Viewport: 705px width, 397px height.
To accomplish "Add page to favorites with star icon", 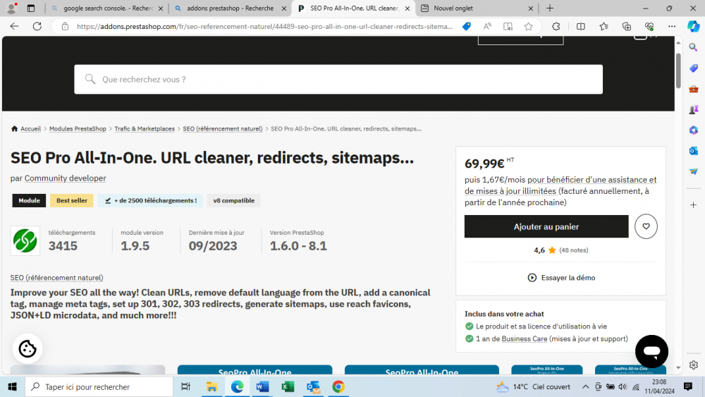I will click(x=529, y=27).
